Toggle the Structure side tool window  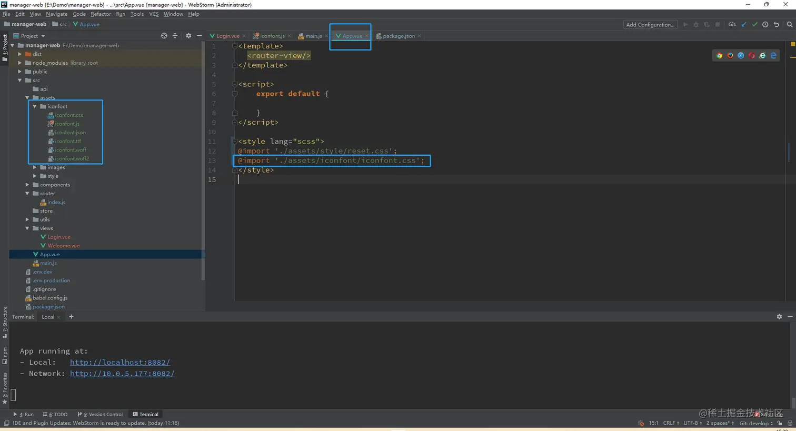tap(5, 322)
